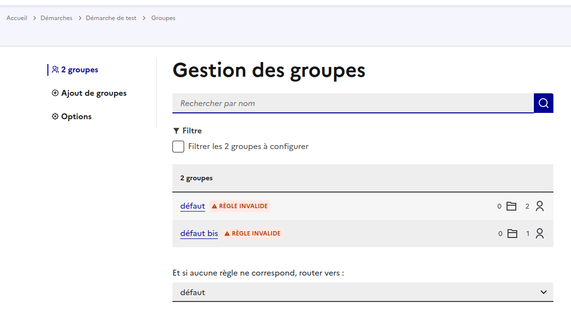
Task: Click the folder icon in défaut row
Action: pyautogui.click(x=511, y=206)
